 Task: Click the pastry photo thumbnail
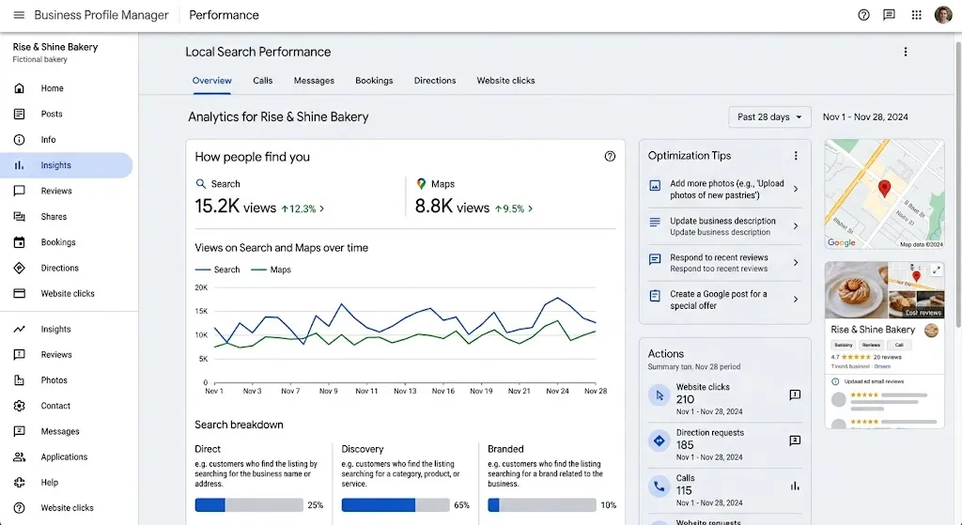click(857, 289)
